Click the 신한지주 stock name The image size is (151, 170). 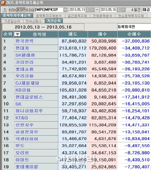pos(24,125)
